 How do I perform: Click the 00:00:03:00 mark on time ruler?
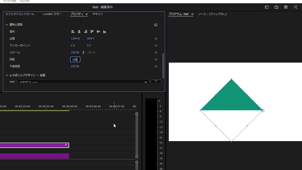(x=22, y=106)
